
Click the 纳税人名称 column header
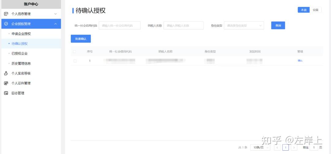pyautogui.click(x=165, y=52)
